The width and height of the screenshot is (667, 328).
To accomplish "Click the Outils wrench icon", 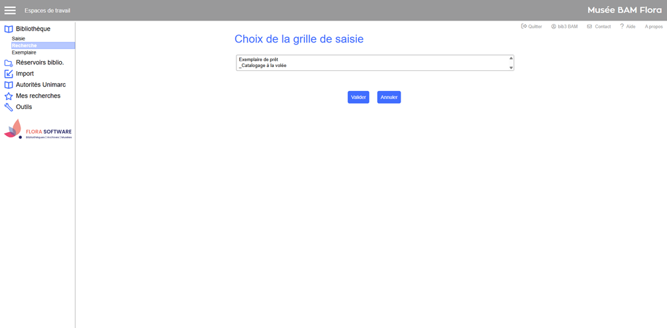I will point(9,107).
